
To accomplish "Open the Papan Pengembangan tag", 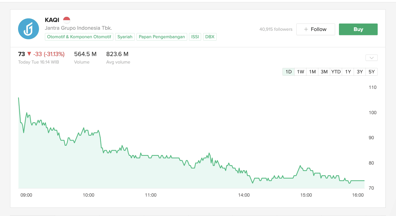I will coord(162,37).
